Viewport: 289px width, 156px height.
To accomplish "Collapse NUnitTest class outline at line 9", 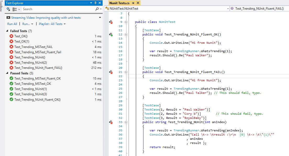I will (126, 22).
